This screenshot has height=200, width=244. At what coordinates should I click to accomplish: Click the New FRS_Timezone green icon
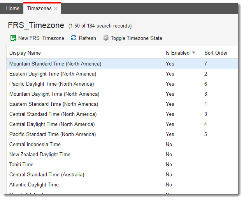[13, 38]
